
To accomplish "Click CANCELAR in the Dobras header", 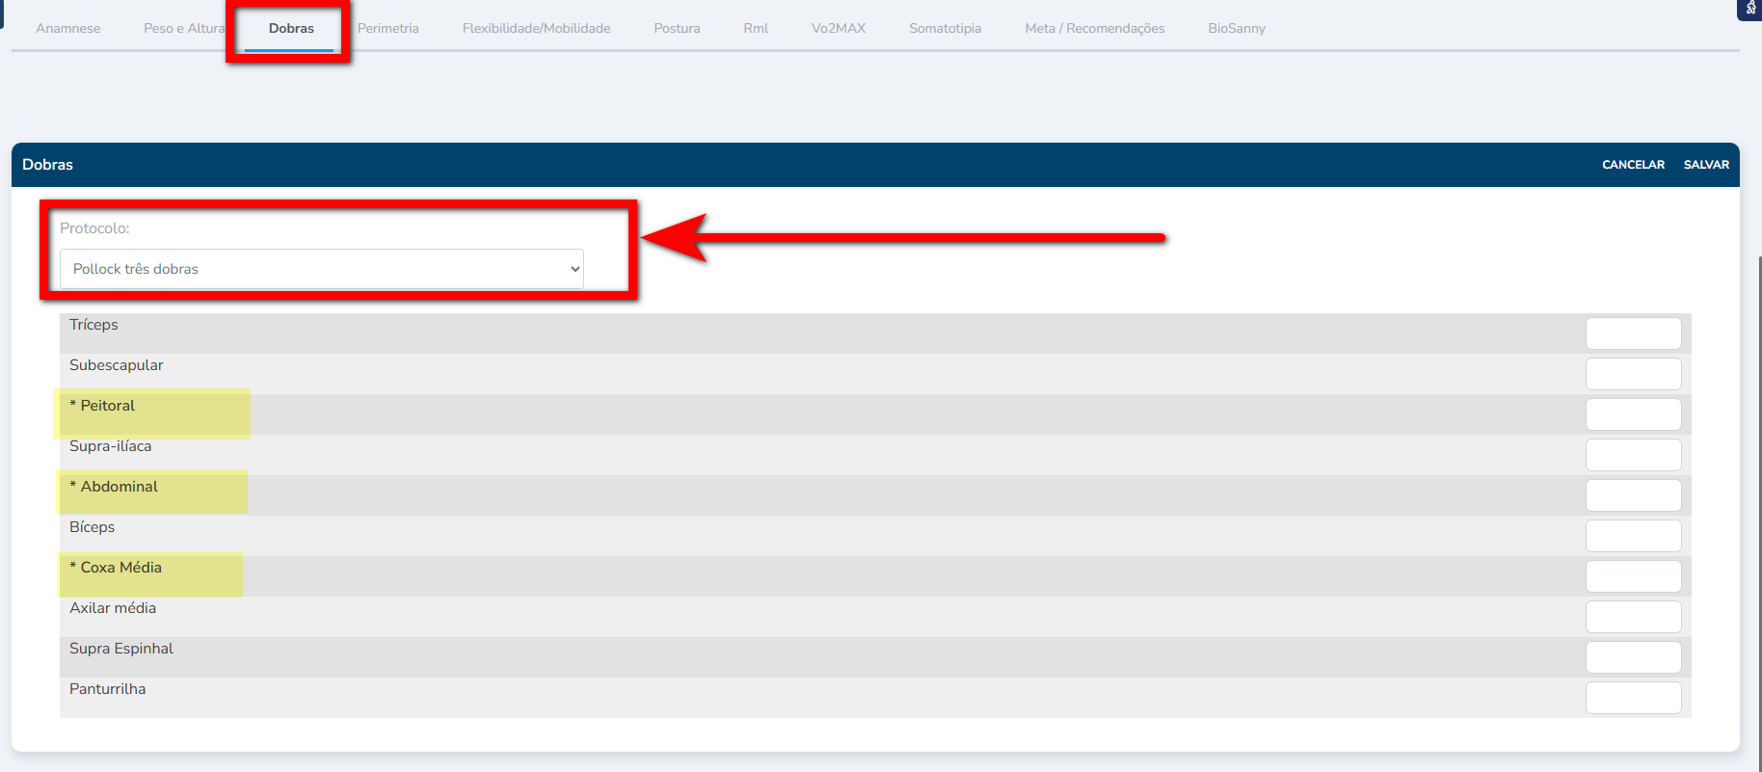I will tap(1633, 165).
